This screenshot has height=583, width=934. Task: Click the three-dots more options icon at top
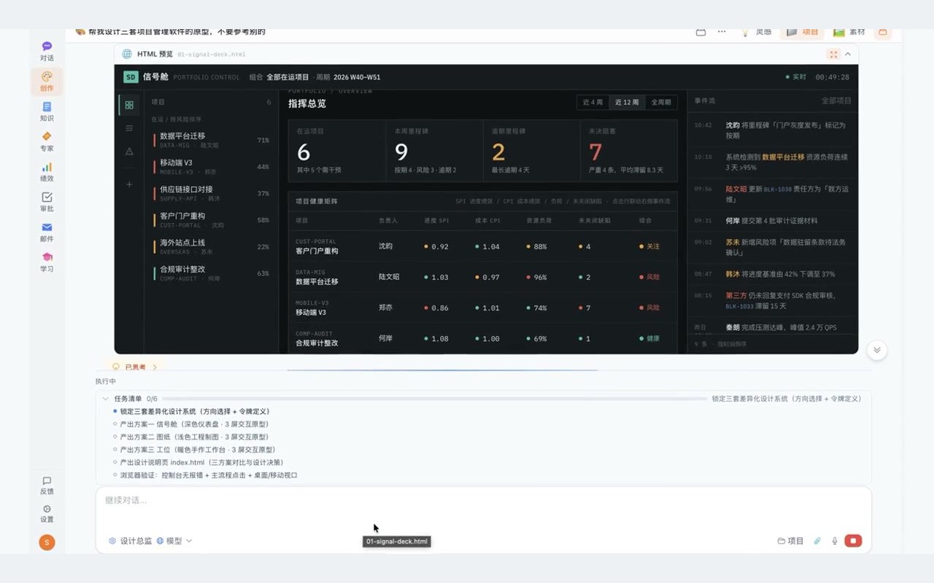[722, 32]
